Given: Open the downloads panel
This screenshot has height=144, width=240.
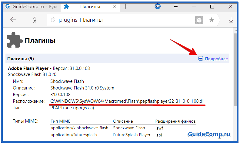Looking at the screenshot, I should coord(231,20).
